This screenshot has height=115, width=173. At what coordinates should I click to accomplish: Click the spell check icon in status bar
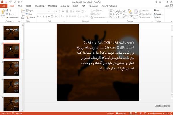tap(13, 113)
